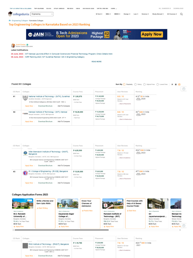Open Reviews menu item
Image resolution: width=193 pixels, height=258 pixels.
70,8
